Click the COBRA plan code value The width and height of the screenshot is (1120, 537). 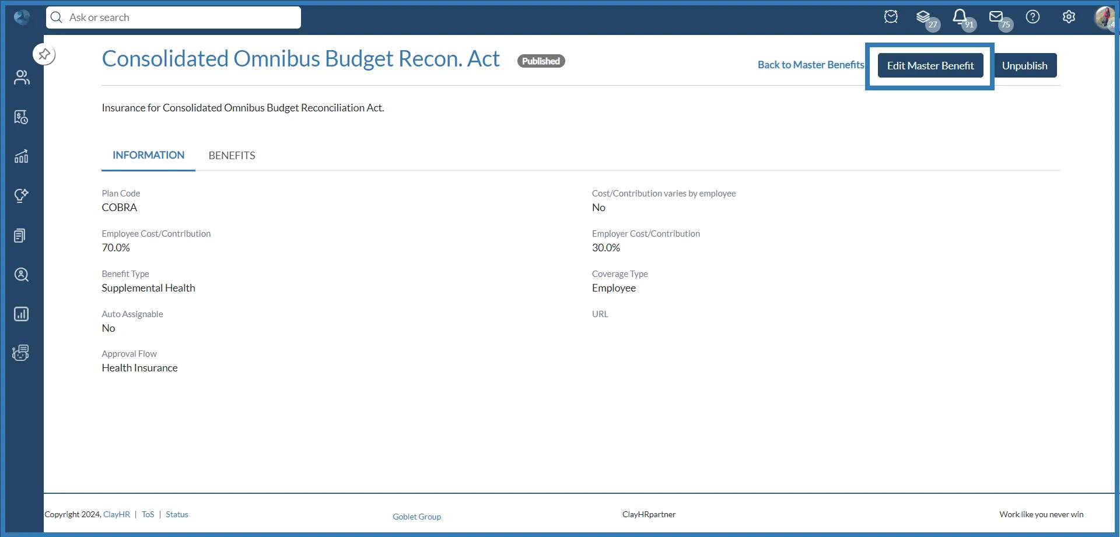pyautogui.click(x=120, y=208)
